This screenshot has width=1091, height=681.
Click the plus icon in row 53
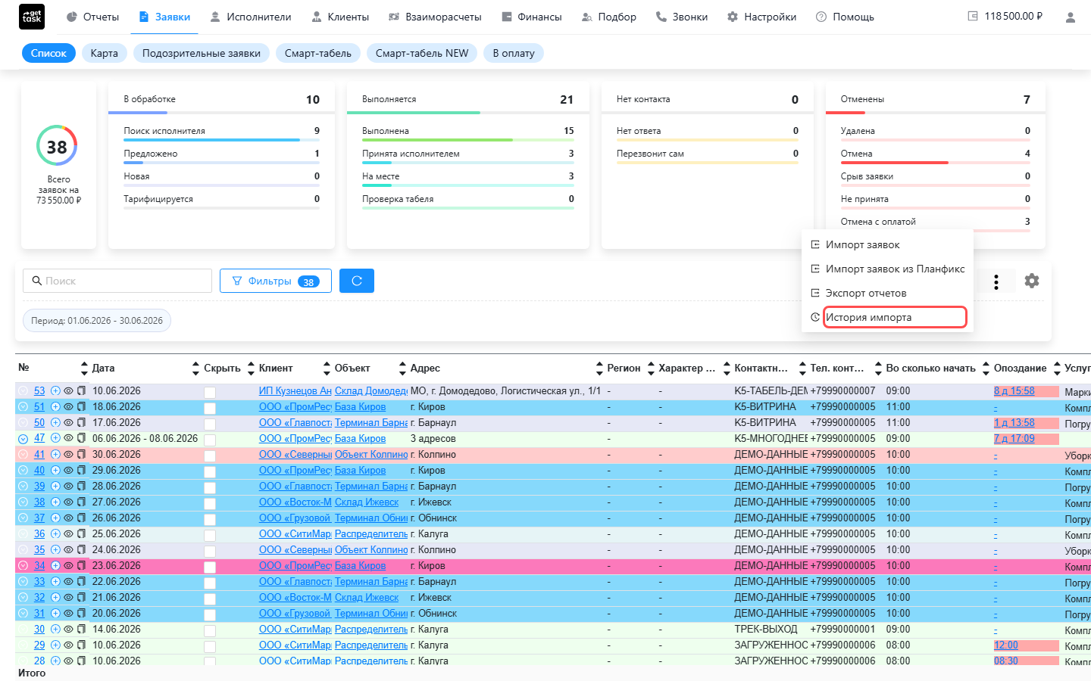[x=55, y=391]
